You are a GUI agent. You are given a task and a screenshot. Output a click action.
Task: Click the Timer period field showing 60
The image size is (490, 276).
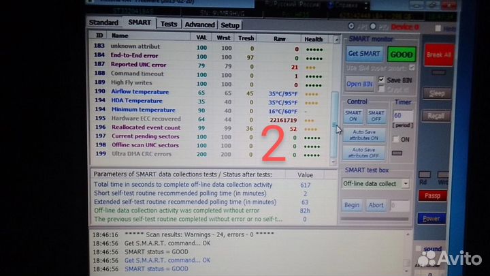point(403,115)
